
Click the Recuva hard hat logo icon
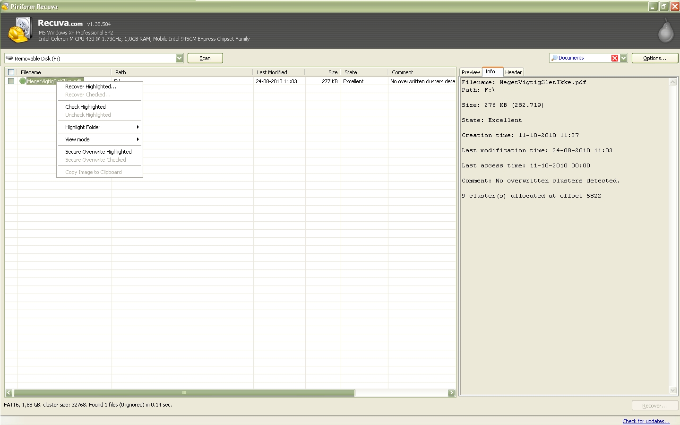tap(20, 31)
